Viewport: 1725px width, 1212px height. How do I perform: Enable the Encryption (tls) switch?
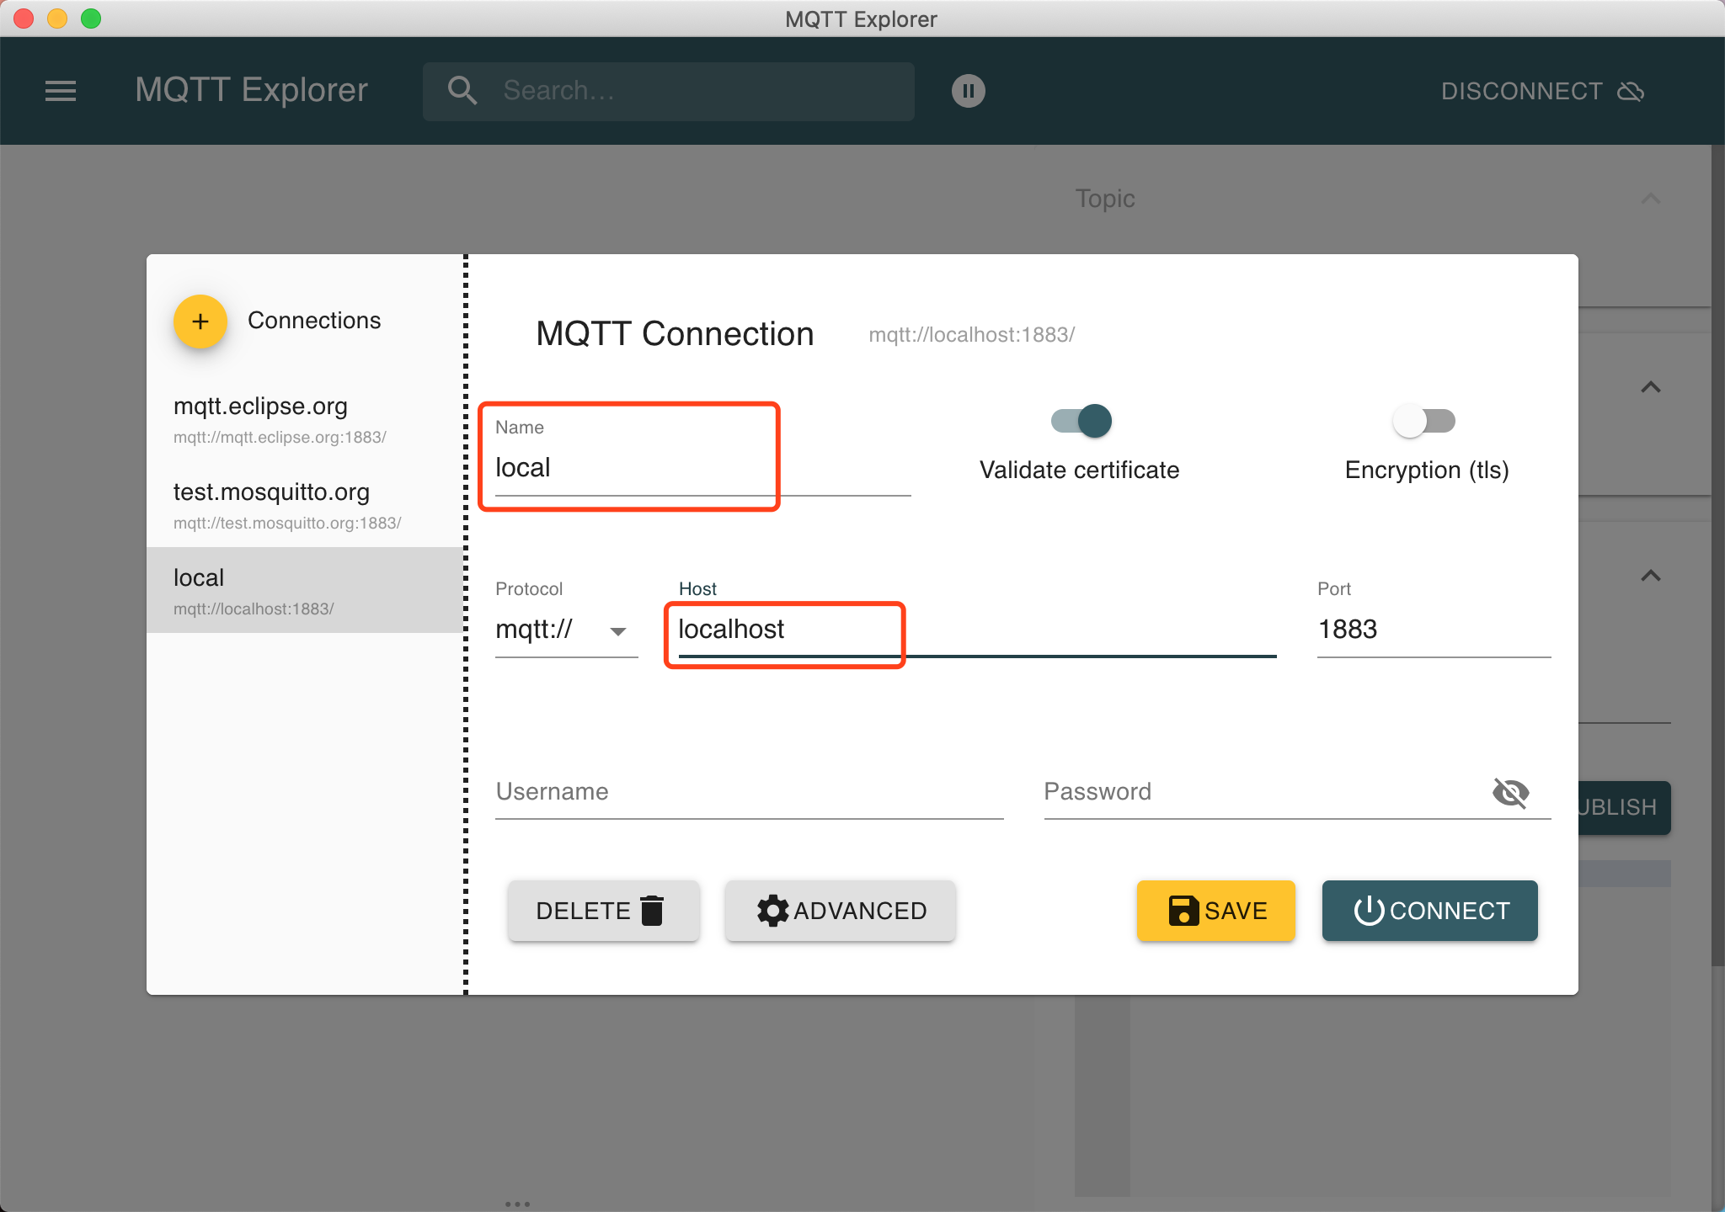click(x=1424, y=421)
